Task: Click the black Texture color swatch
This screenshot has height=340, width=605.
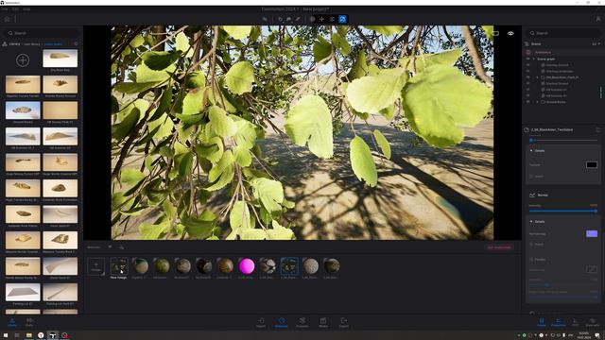Action: (x=592, y=164)
